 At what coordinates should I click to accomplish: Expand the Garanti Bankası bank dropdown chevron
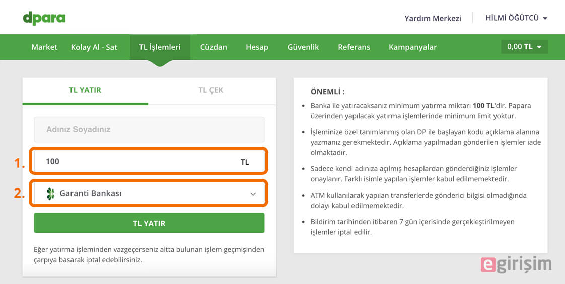click(253, 194)
